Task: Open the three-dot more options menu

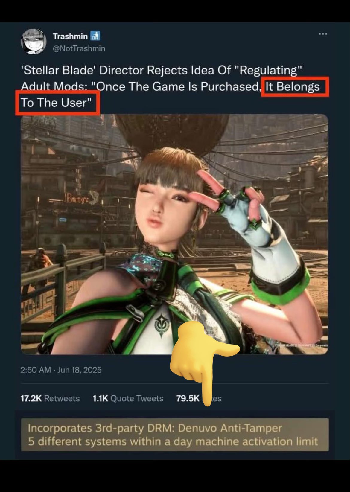Action: pyautogui.click(x=323, y=34)
